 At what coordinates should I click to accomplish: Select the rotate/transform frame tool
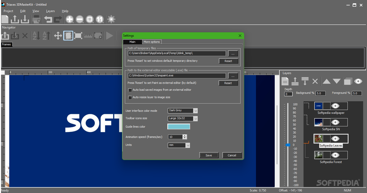click(68, 36)
